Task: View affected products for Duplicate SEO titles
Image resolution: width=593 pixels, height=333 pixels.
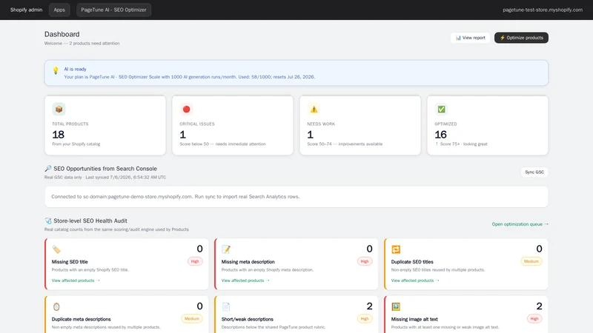Action: (x=415, y=280)
